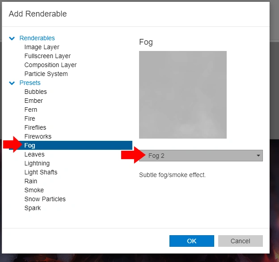Screen dimensions: 279x262
Task: Collapse the Presets tree section
Action: [12, 83]
